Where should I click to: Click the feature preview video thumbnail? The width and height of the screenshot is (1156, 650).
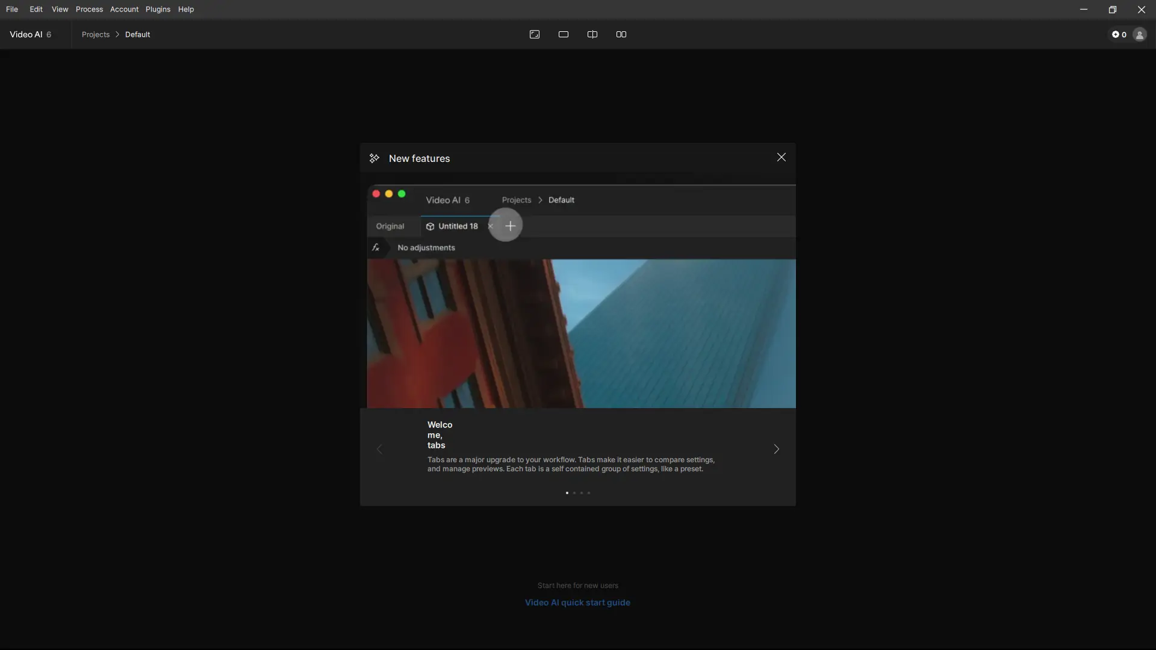[581, 333]
